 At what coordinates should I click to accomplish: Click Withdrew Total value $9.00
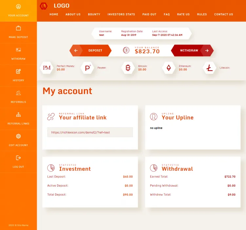pos(232,195)
